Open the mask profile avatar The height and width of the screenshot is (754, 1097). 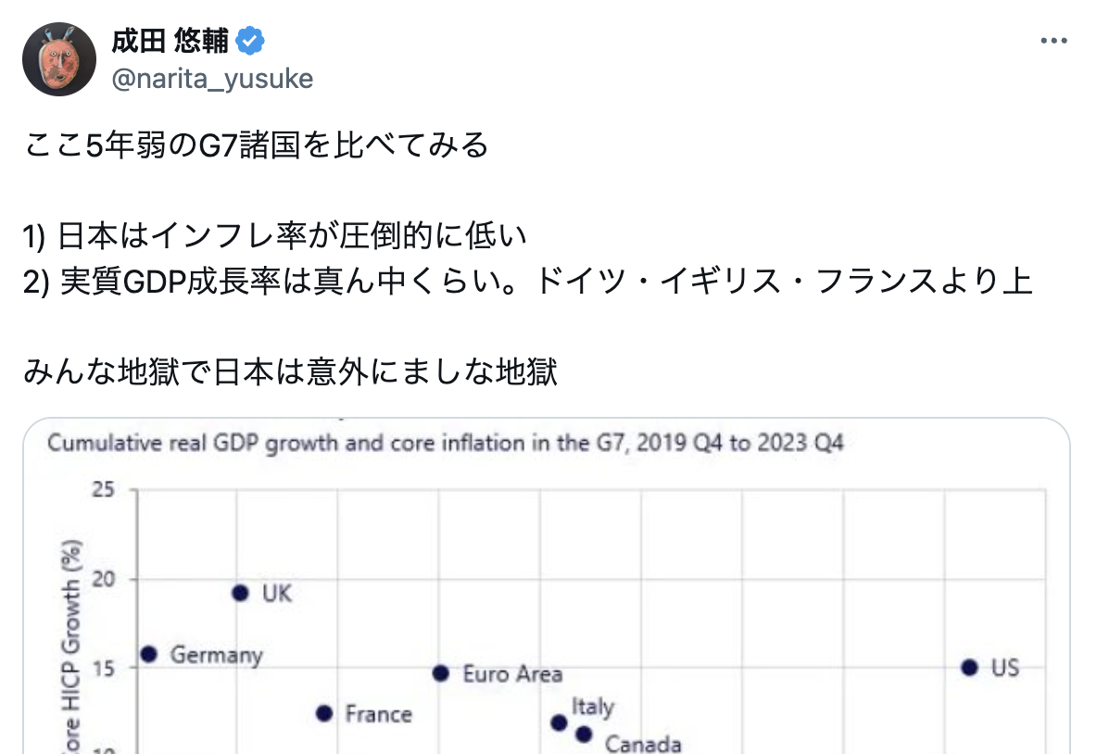tap(58, 59)
